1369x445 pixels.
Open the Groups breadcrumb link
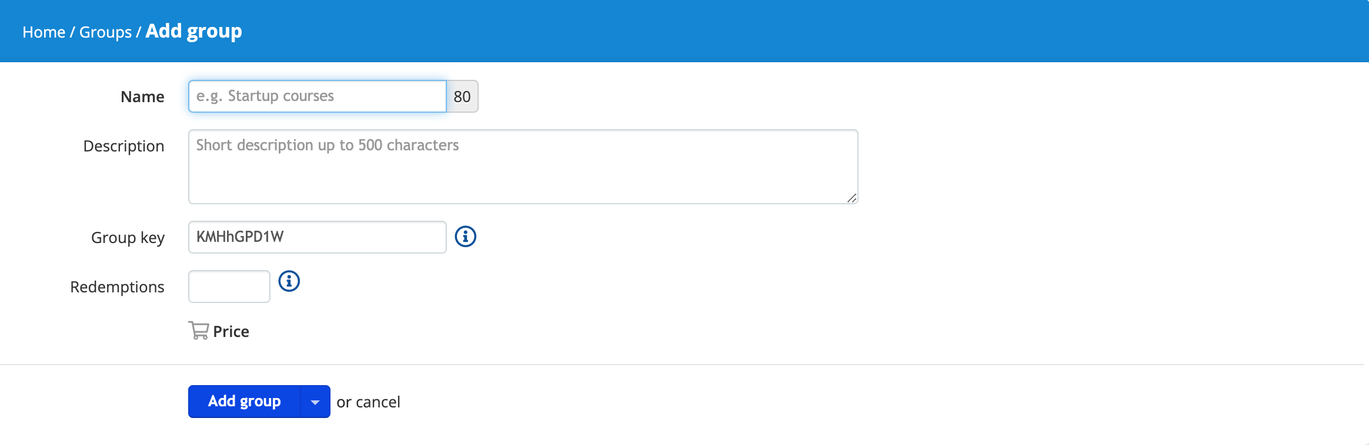tap(105, 32)
